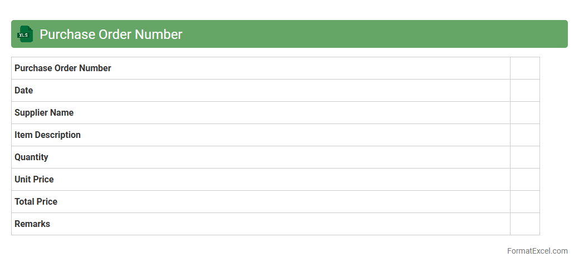Select the Remarks row label
This screenshot has height=267, width=579.
pos(32,224)
